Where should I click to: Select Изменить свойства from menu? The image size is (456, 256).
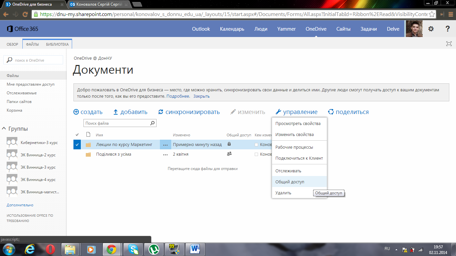pyautogui.click(x=299, y=135)
